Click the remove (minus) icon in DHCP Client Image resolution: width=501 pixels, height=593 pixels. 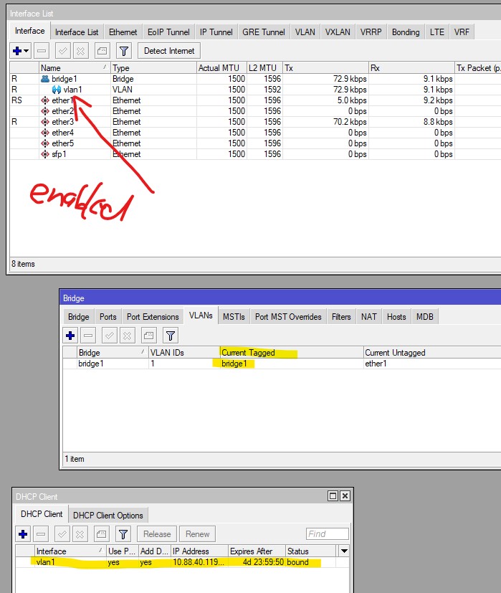click(x=41, y=534)
